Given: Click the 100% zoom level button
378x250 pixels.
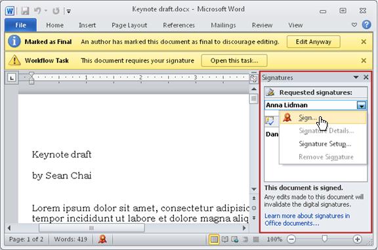Looking at the screenshot, I should [274, 240].
